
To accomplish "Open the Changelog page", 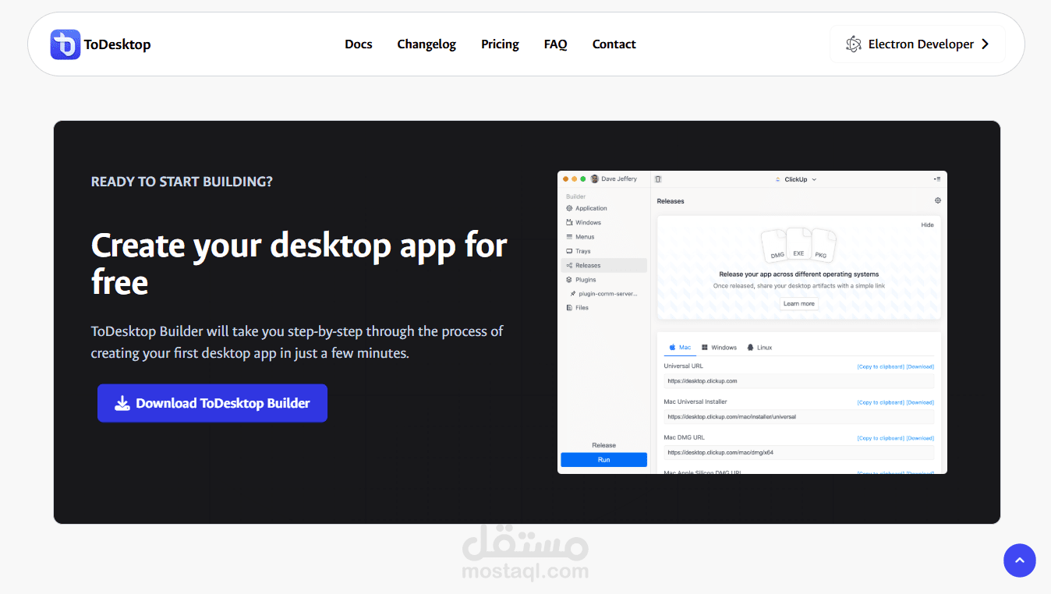I will coord(426,44).
